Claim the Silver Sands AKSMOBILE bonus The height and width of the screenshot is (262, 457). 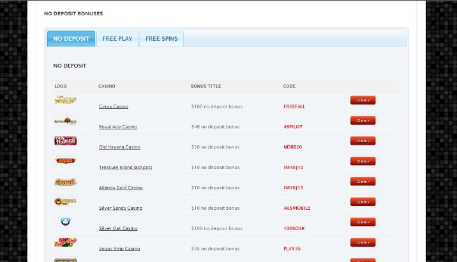click(x=363, y=201)
